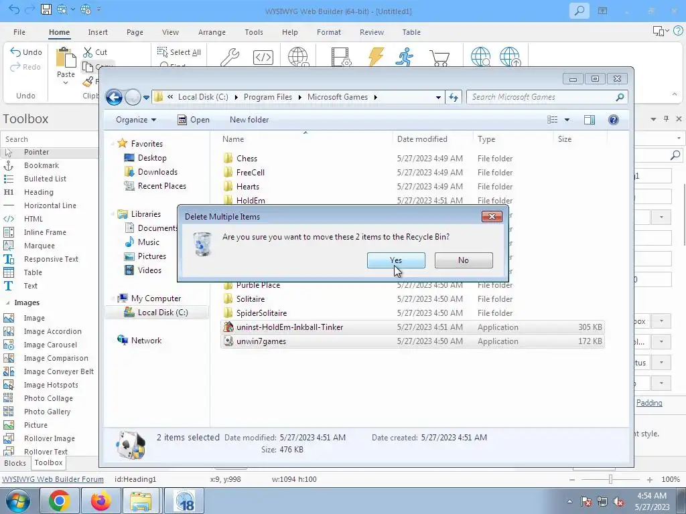The width and height of the screenshot is (686, 514).
Task: Toggle the preview pane icon
Action: 590,120
